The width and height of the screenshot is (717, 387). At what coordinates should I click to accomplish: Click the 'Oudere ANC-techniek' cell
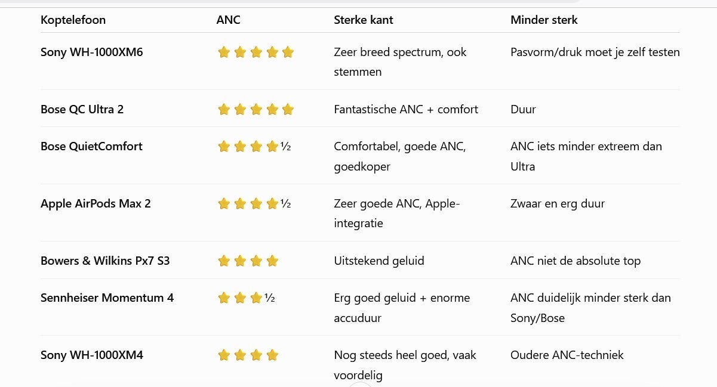[x=567, y=355]
